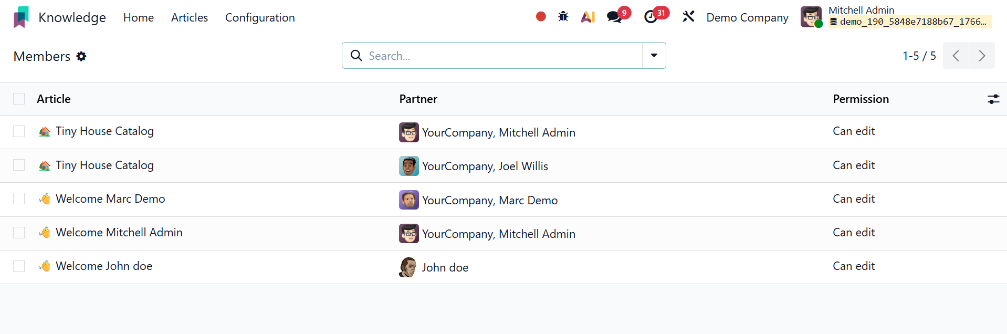
Task: Go to the next page of records
Action: coord(982,56)
